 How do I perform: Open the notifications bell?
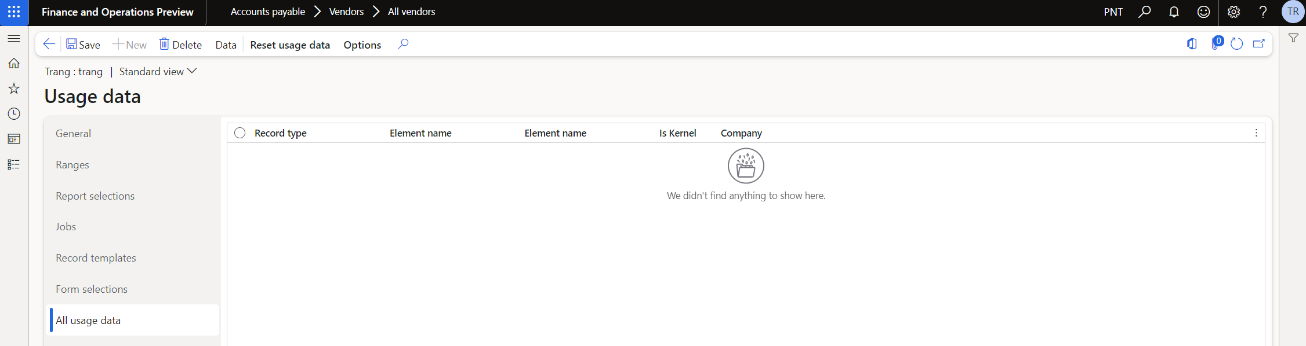pyautogui.click(x=1174, y=12)
